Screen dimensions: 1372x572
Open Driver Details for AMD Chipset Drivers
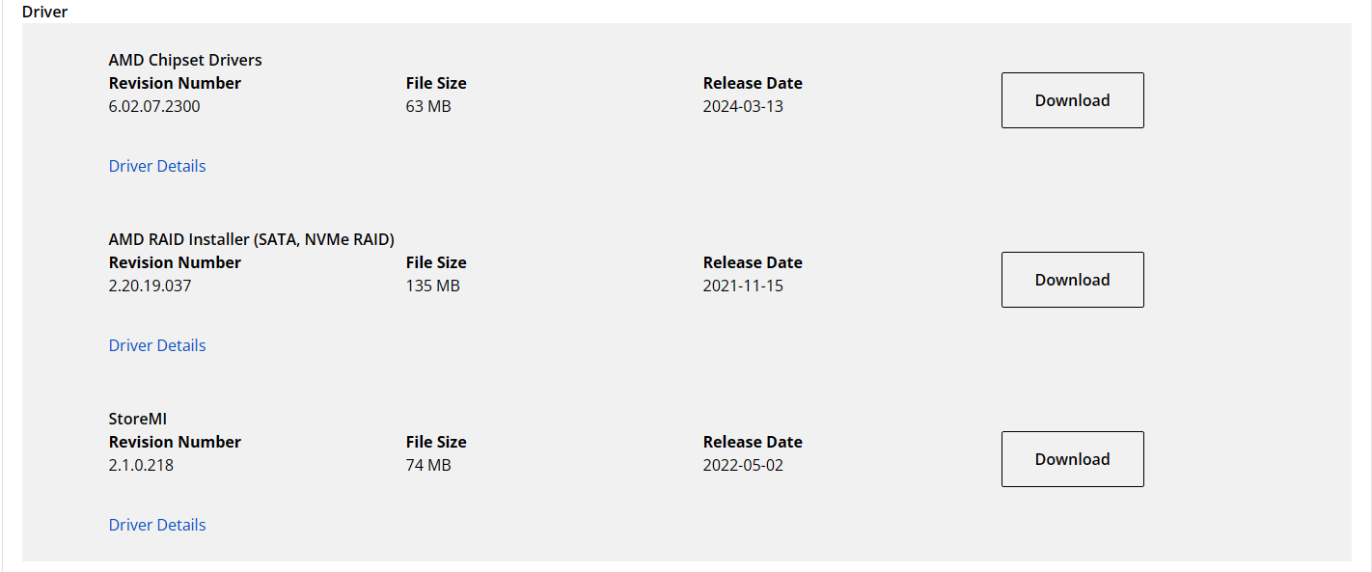coord(157,166)
